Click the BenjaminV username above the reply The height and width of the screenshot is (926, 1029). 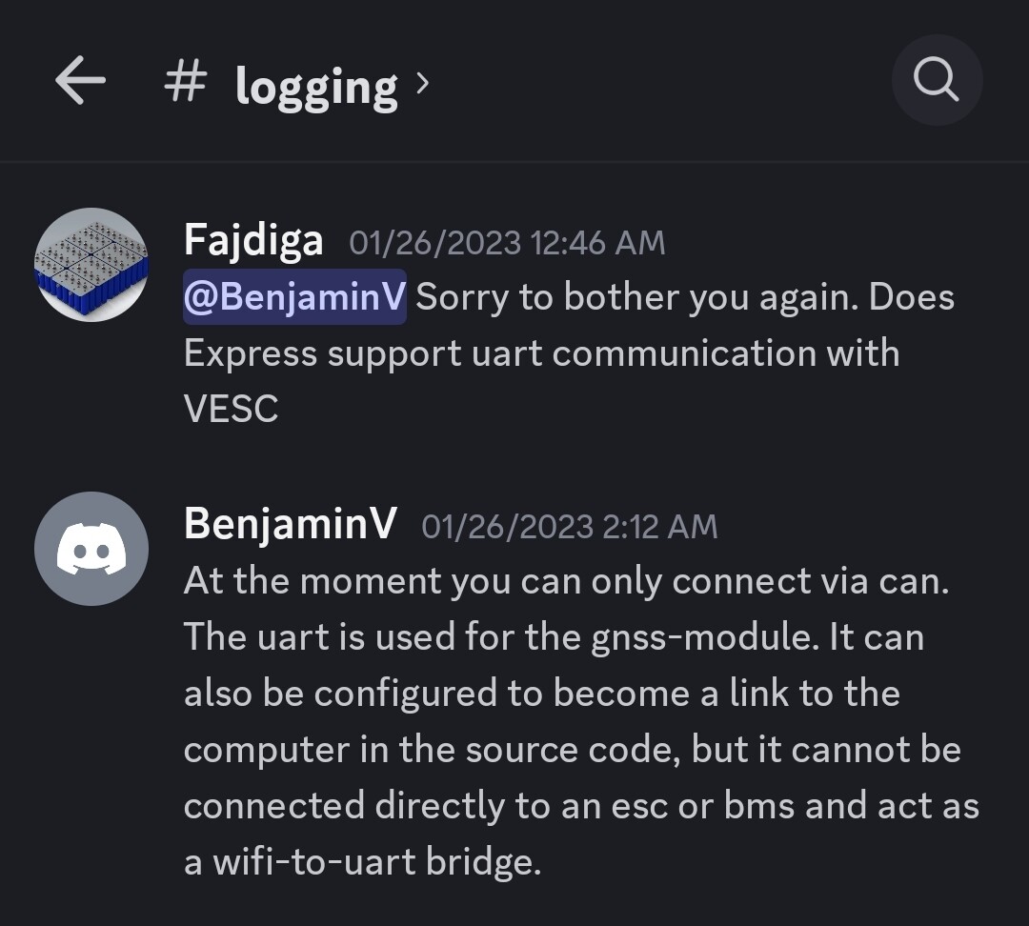(290, 524)
